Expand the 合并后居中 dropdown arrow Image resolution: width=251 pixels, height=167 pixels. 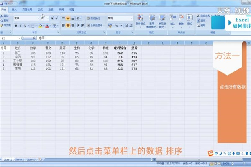click(x=104, y=25)
